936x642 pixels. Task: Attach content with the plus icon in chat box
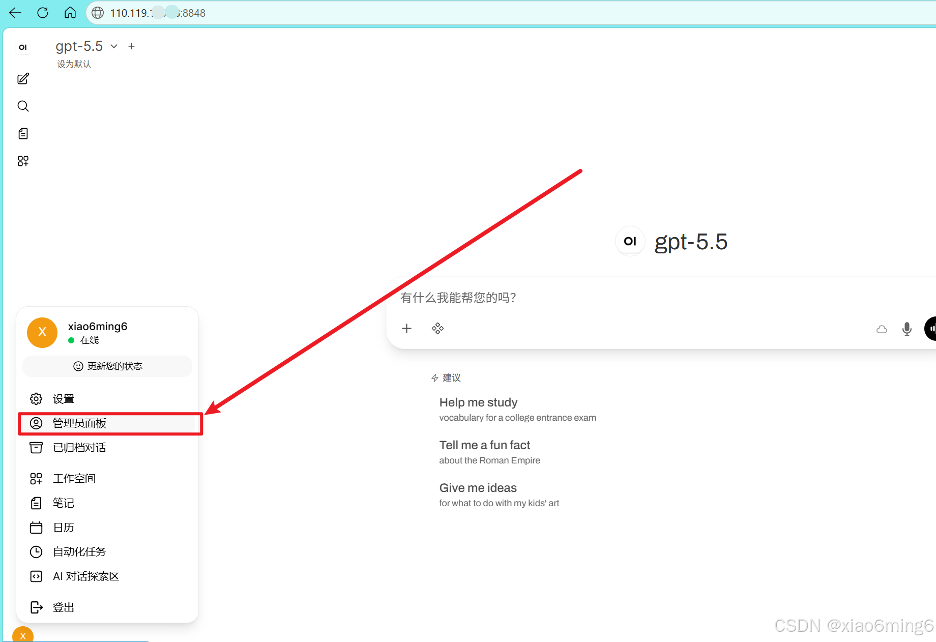[406, 329]
